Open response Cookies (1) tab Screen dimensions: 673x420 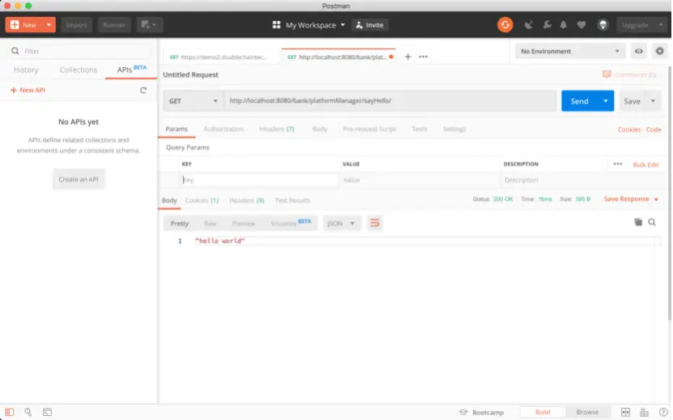tap(201, 200)
